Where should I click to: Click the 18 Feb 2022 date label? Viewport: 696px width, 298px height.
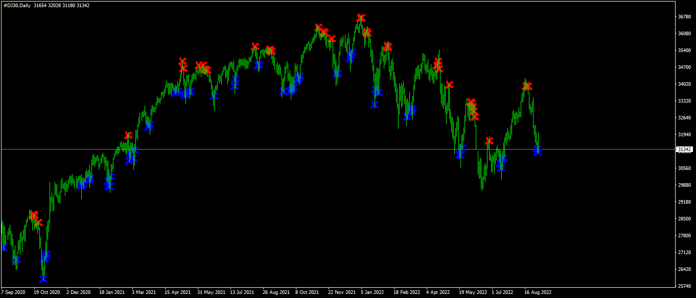(x=407, y=292)
